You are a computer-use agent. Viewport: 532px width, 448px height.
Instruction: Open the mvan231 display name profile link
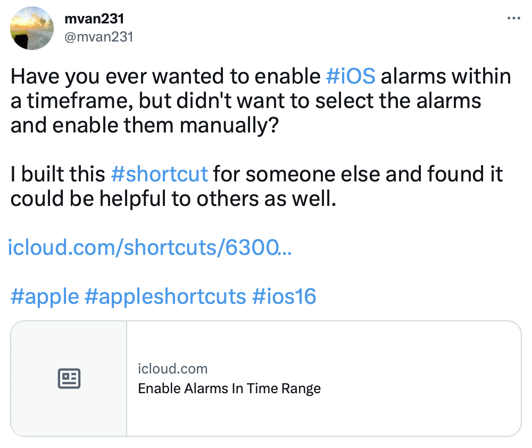pyautogui.click(x=94, y=19)
